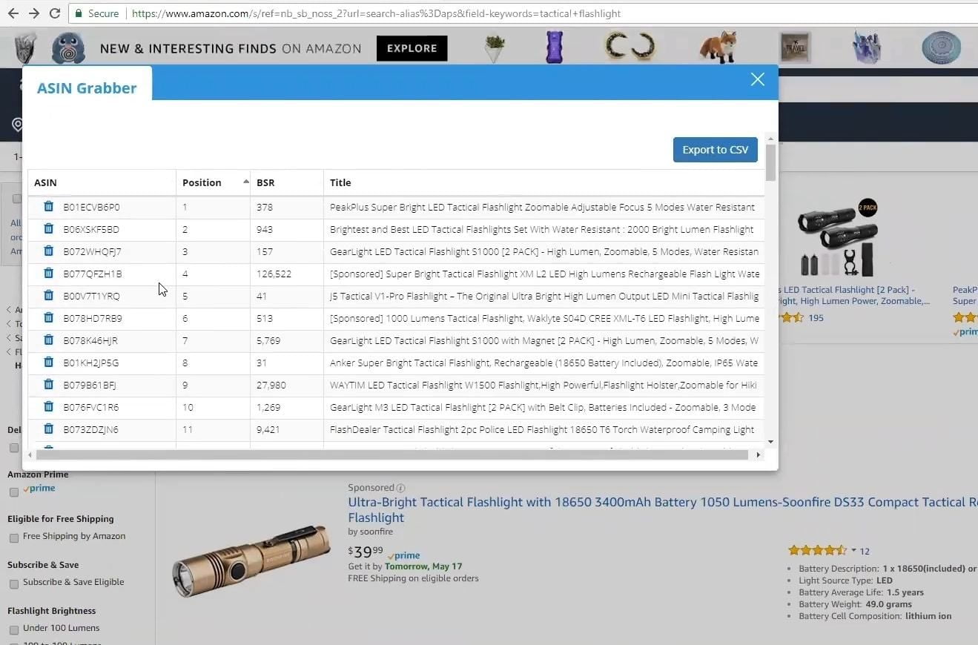Delete row B072WHQFJ7 with trash icon

pos(48,251)
